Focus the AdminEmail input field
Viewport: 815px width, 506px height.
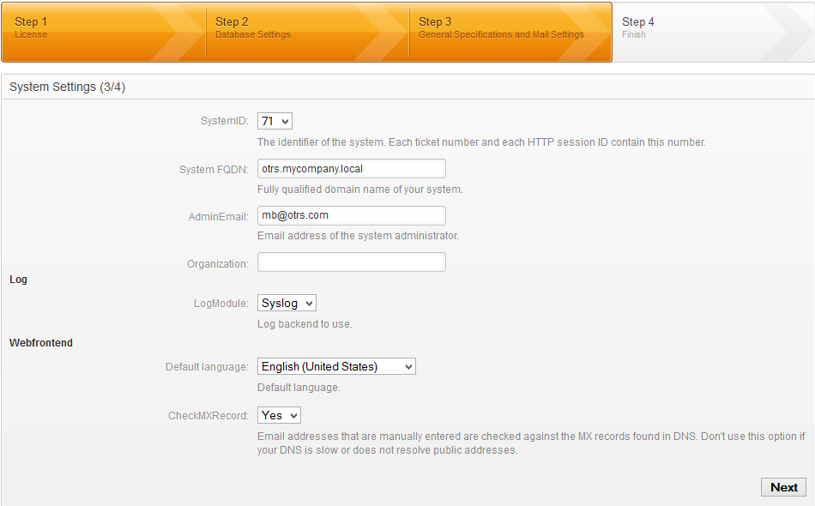pos(351,215)
